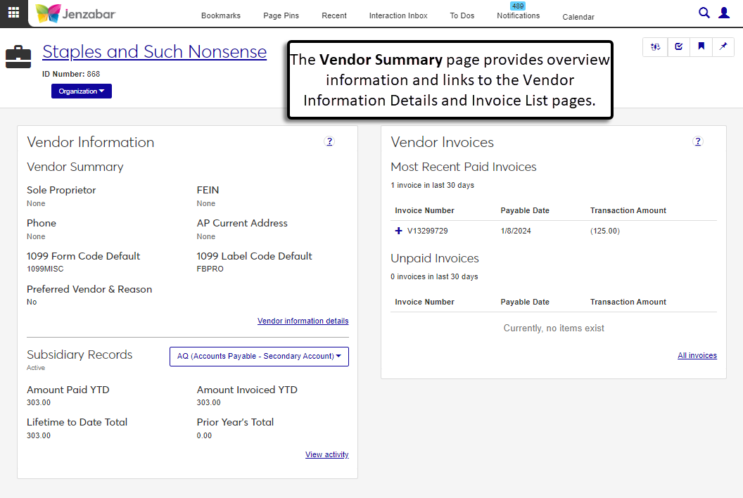This screenshot has width=743, height=498.
Task: Click the Jenzabar logo
Action: point(75,13)
